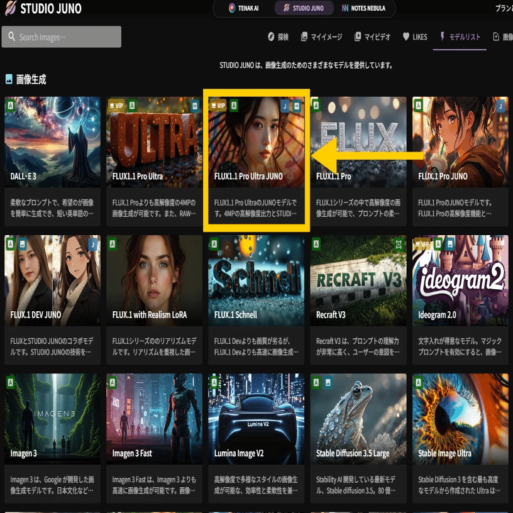Click the blue J badge on FLUX.1 DEV JUNO
513x513 pixels.
pyautogui.click(x=92, y=244)
